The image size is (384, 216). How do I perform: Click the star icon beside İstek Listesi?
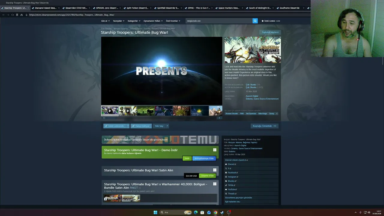(262, 21)
